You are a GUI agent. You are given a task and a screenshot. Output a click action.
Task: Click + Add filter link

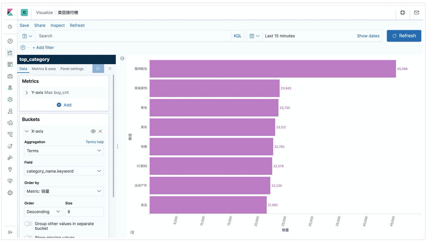pos(43,48)
